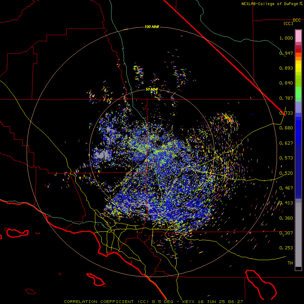
Task: Click the 0.5 DEG elevation text
Action: [162, 302]
